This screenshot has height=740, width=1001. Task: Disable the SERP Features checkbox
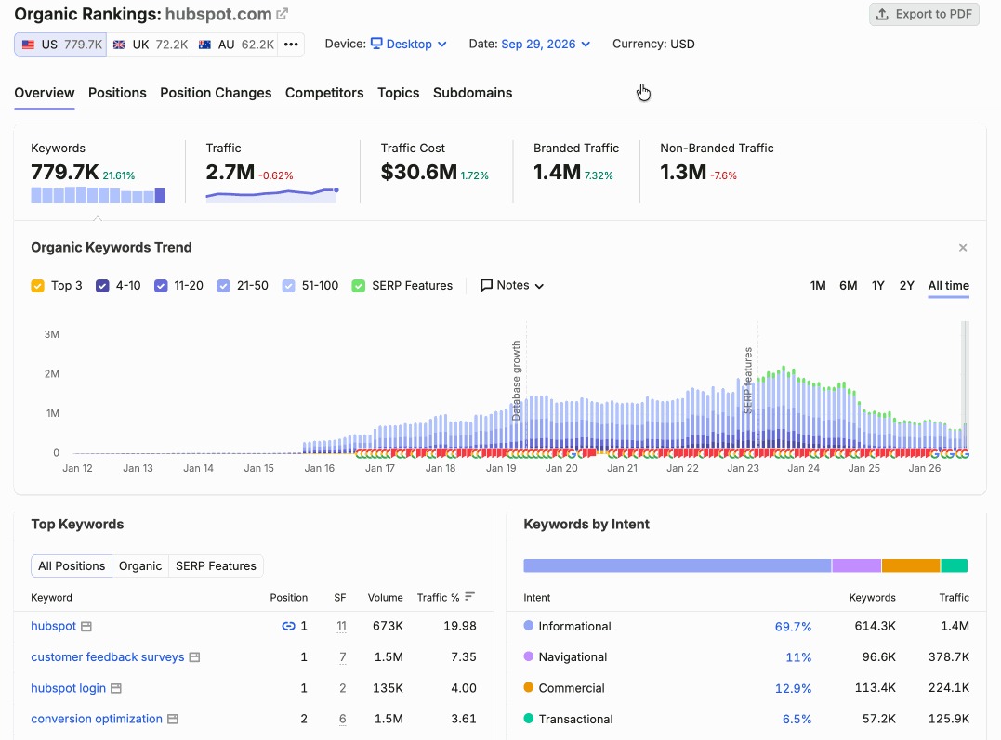[359, 286]
